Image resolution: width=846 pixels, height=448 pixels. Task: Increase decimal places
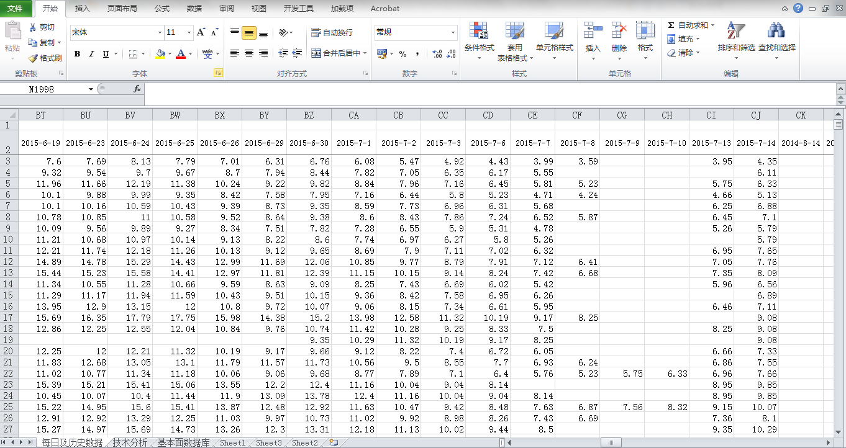[437, 53]
